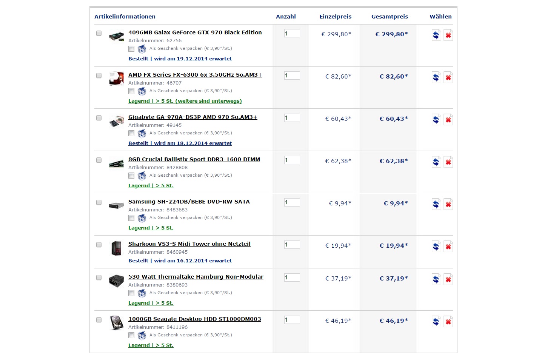Remove the Galax GeForce GTX 970 item

448,35
